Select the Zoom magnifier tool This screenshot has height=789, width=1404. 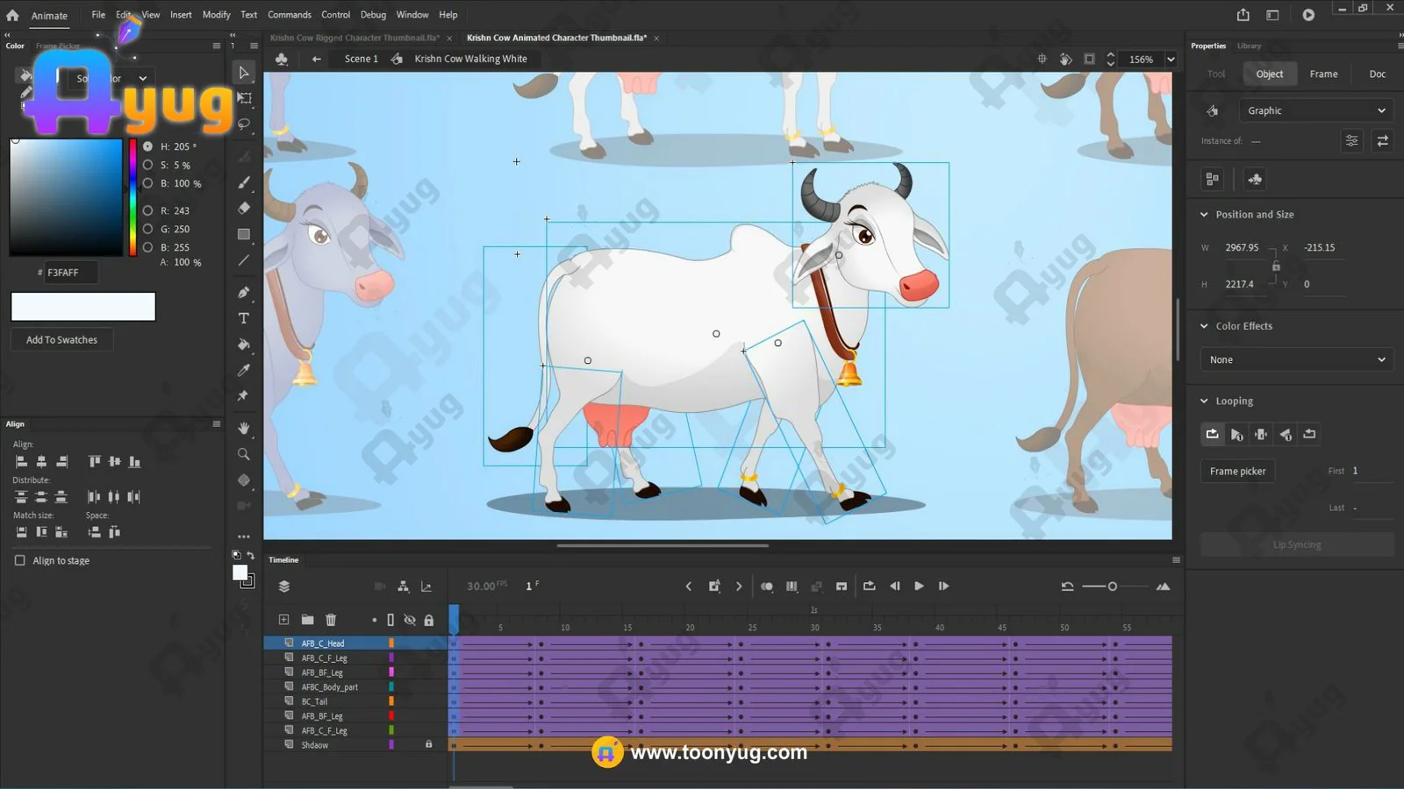(x=244, y=454)
